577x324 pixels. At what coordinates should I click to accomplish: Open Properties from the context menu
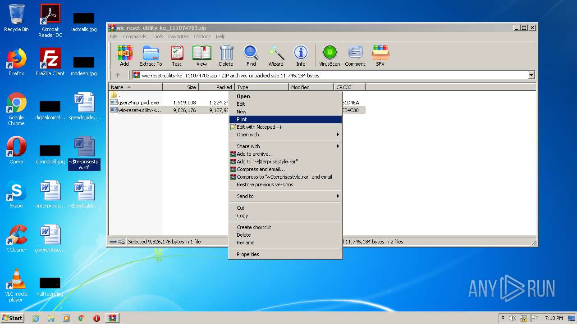tap(285, 254)
